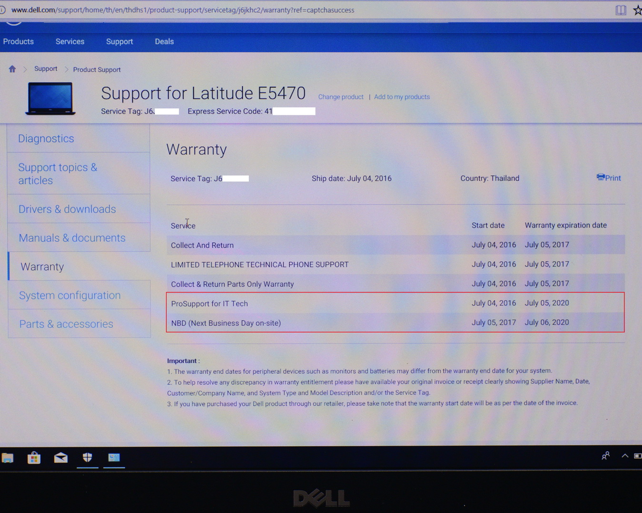Open Windows Defender shield taskbar icon
Image resolution: width=642 pixels, height=513 pixels.
(x=87, y=458)
